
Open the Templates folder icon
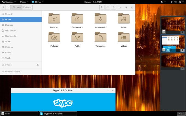[100, 37]
